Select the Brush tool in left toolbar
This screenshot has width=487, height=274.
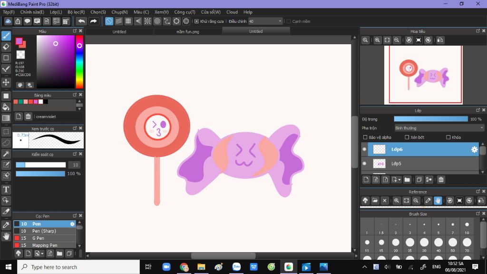[6, 36]
